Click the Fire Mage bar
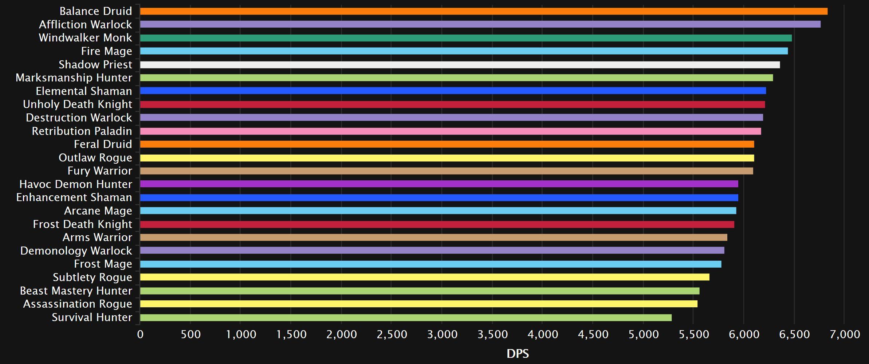The height and width of the screenshot is (364, 869). pyautogui.click(x=464, y=51)
